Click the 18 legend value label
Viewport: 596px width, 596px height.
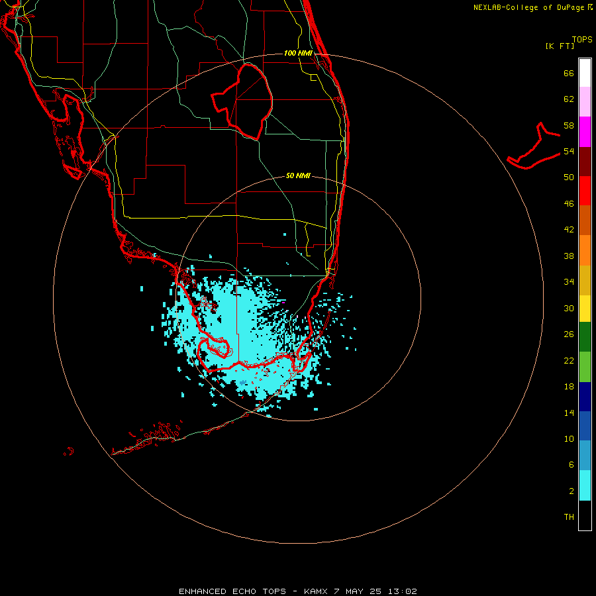(569, 387)
